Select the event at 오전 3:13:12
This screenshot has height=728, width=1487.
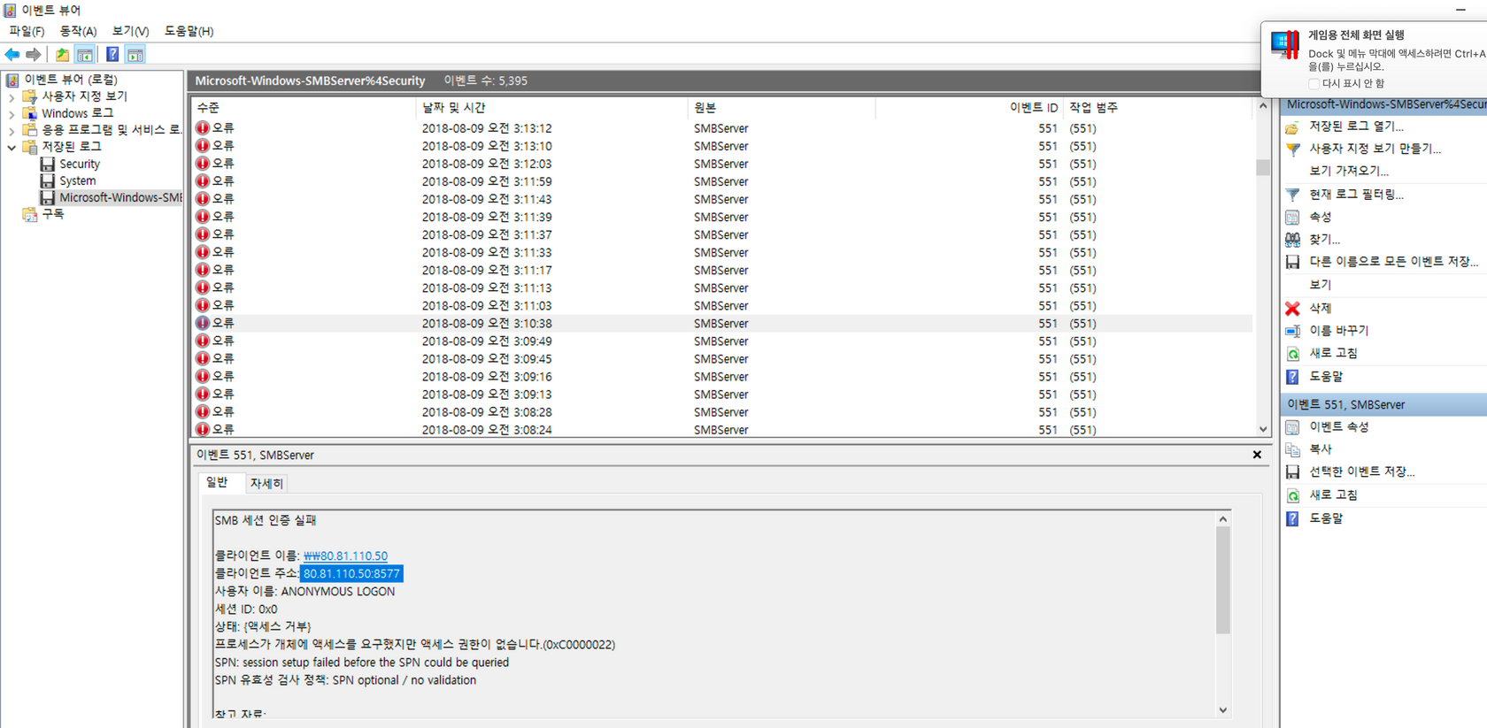pyautogui.click(x=721, y=128)
